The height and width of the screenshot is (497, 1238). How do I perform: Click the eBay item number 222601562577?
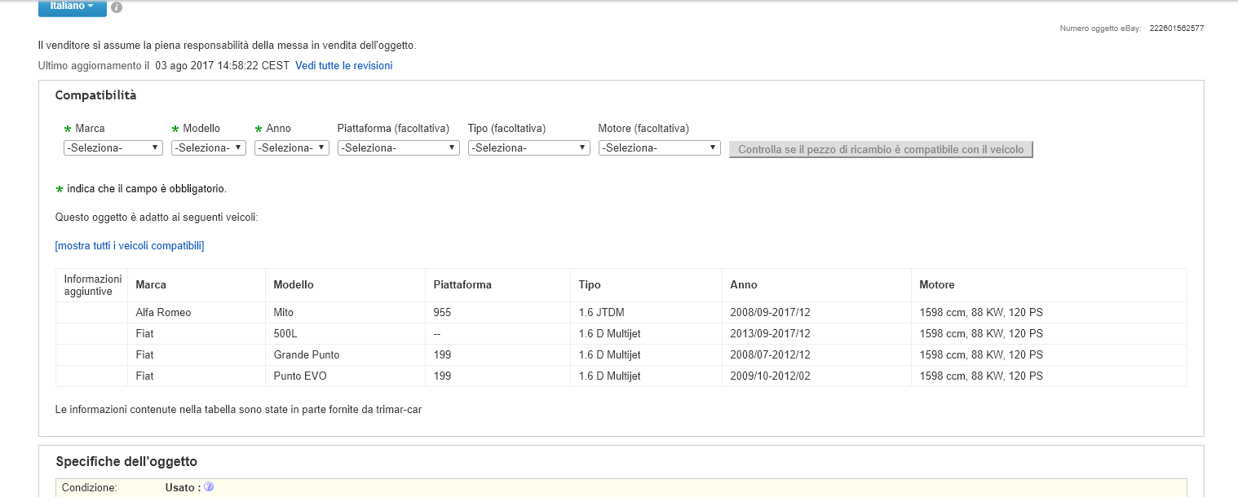click(x=1176, y=29)
